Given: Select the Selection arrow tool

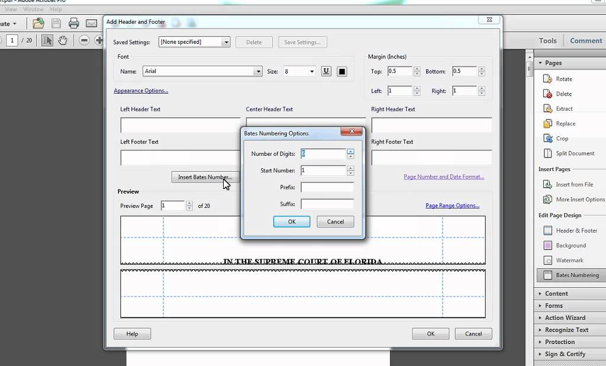Looking at the screenshot, I should tap(47, 40).
